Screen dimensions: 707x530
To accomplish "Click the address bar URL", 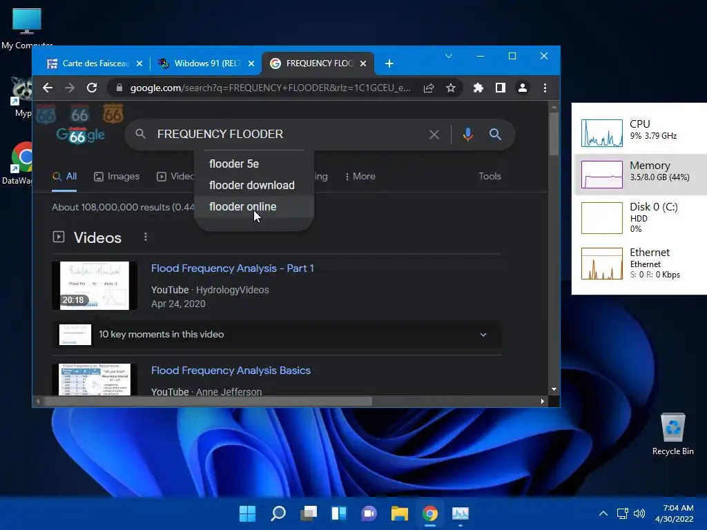I will (270, 88).
